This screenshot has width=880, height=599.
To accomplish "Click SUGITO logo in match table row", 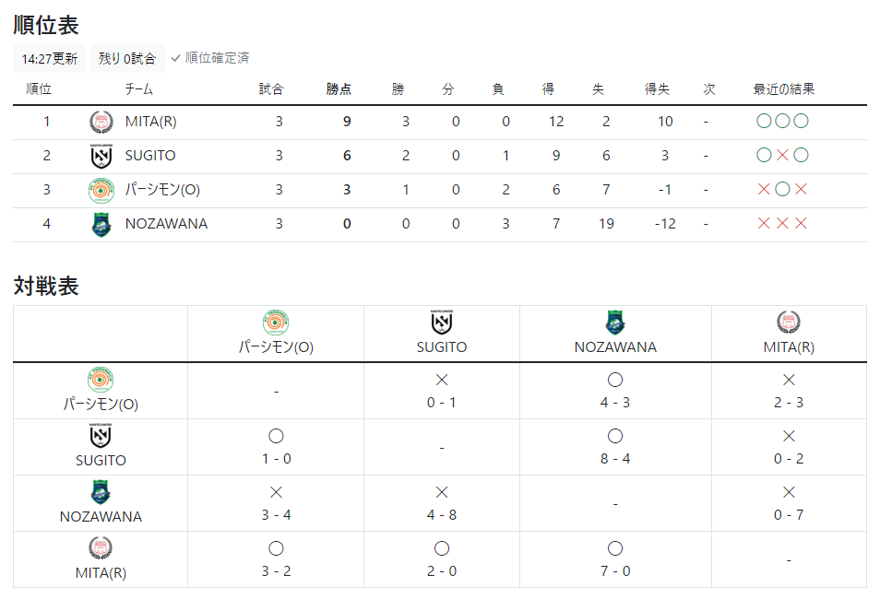I will click(101, 436).
